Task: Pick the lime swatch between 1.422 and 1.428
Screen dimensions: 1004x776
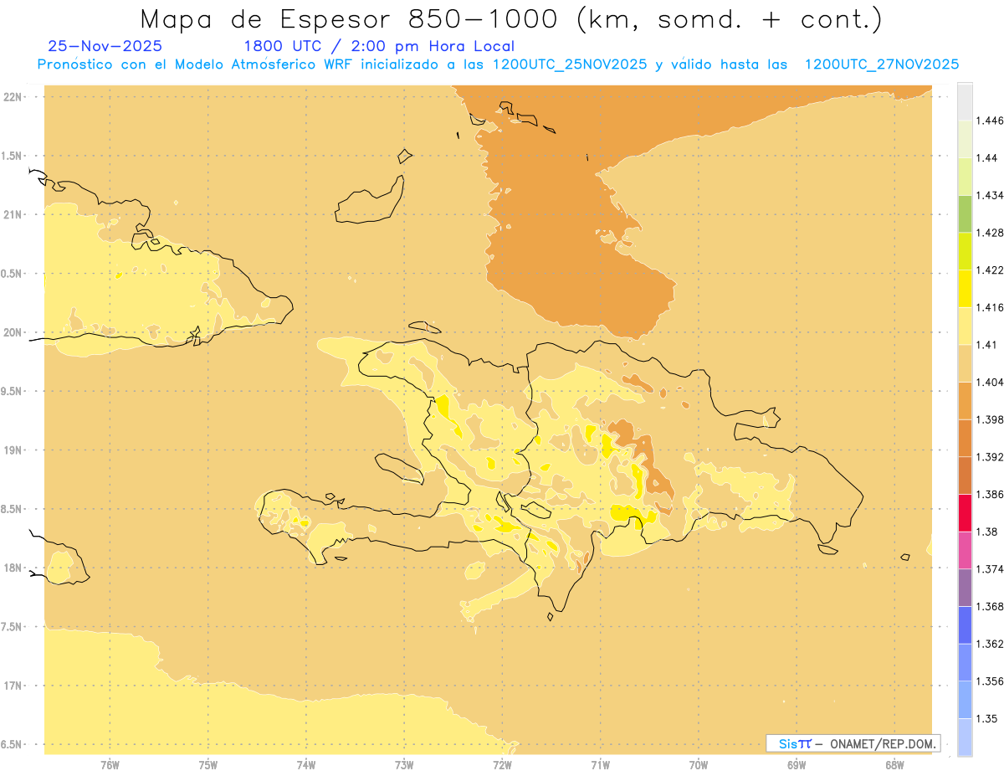Action: click(965, 251)
